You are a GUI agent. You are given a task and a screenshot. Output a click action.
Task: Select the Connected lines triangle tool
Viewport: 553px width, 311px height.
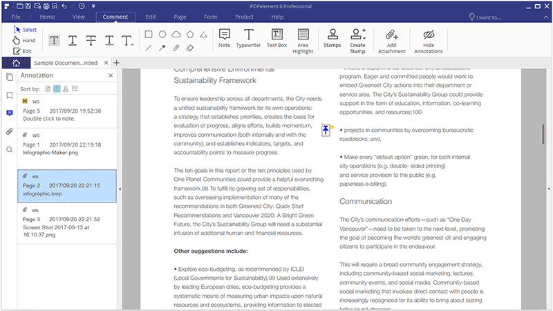pos(203,34)
